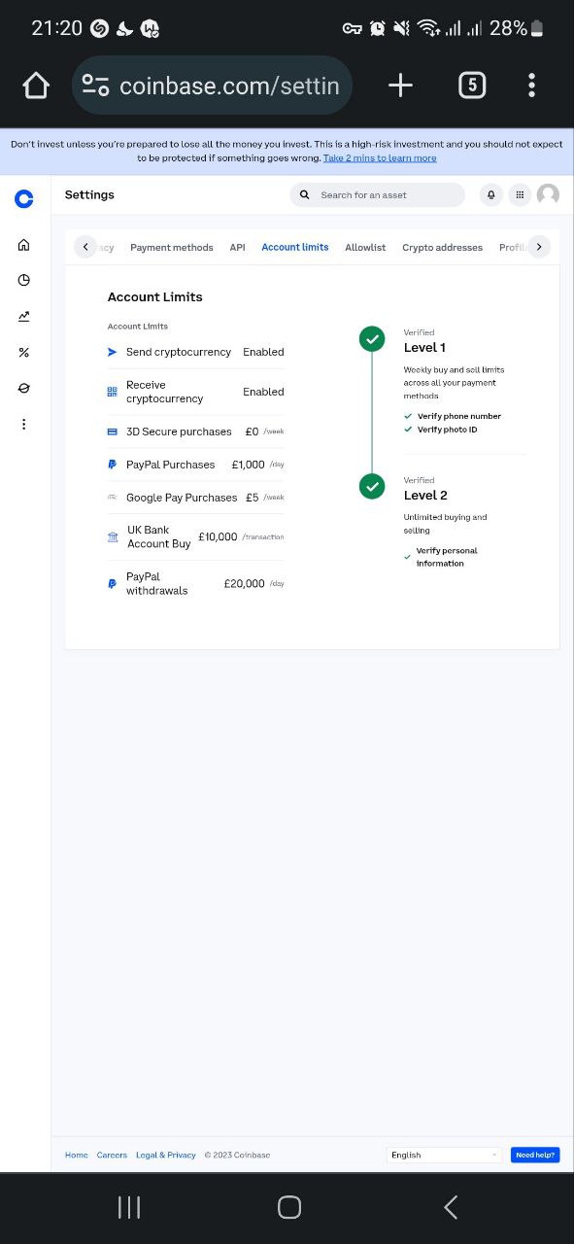Image resolution: width=574 pixels, height=1244 pixels.
Task: Click the UK Bank Account Buy bank icon
Action: 113,536
